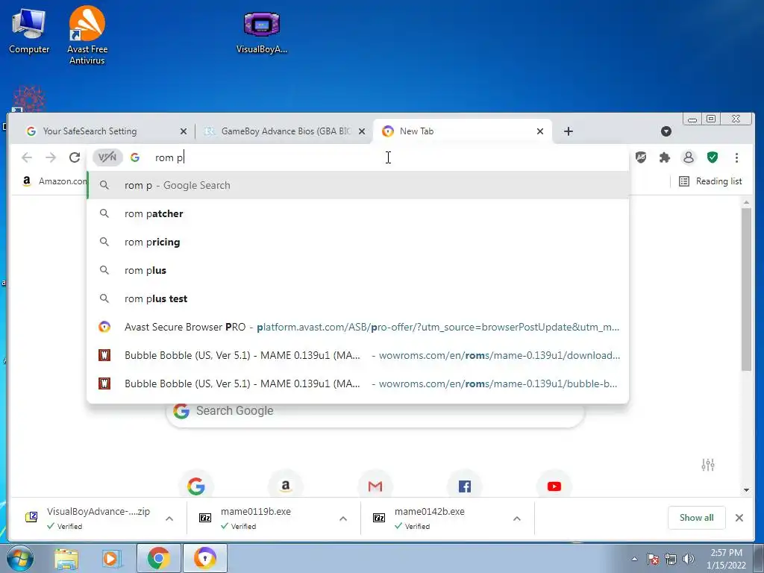The height and width of the screenshot is (573, 764).
Task: Expand options for mame0119b.exe download
Action: pos(343,519)
